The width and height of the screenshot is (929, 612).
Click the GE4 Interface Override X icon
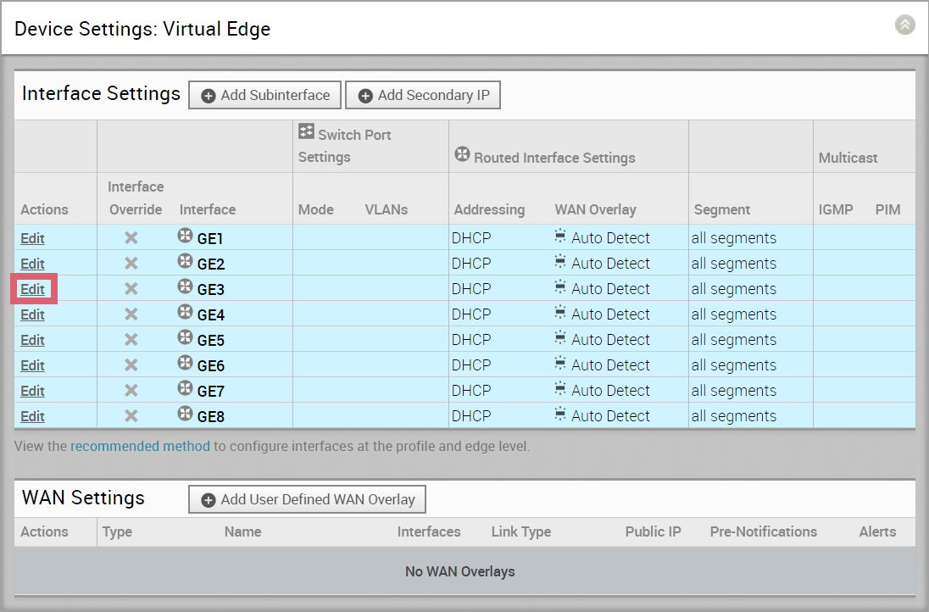131,314
